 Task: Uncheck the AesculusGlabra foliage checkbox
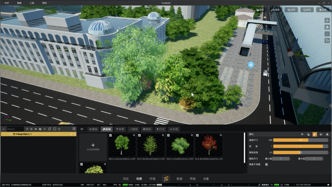[110, 135]
